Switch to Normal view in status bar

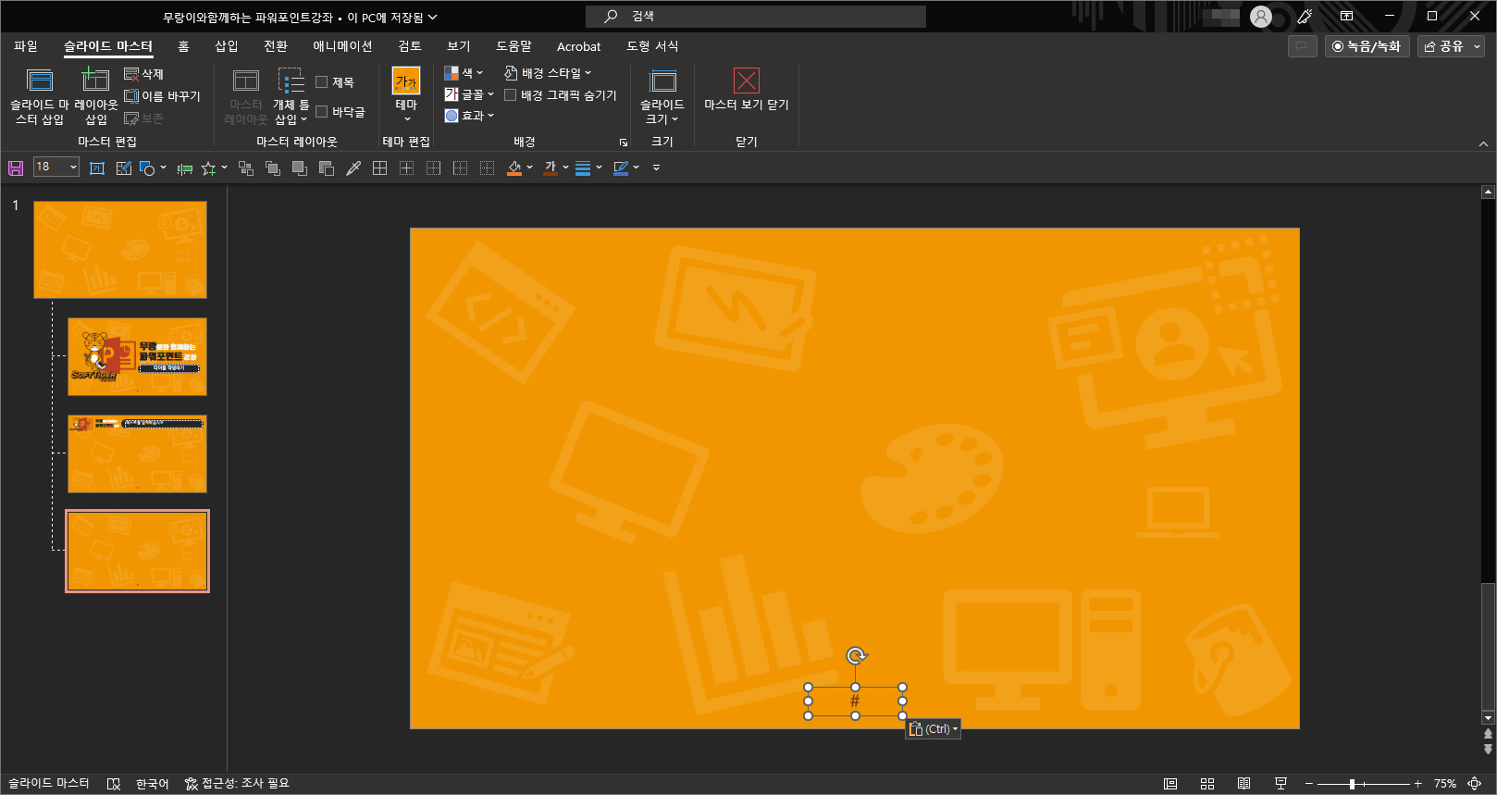(x=1170, y=784)
